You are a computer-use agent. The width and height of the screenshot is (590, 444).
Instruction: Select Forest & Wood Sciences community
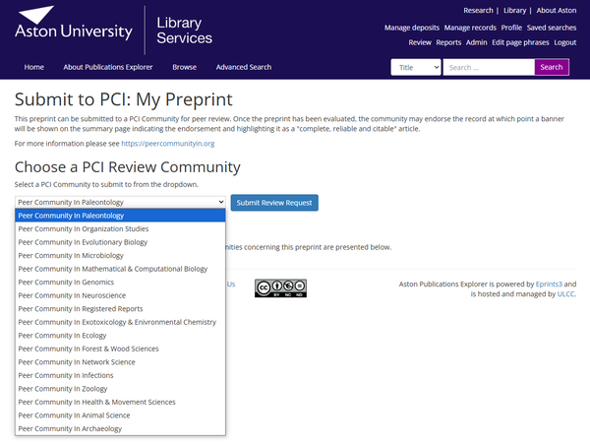[x=120, y=349]
